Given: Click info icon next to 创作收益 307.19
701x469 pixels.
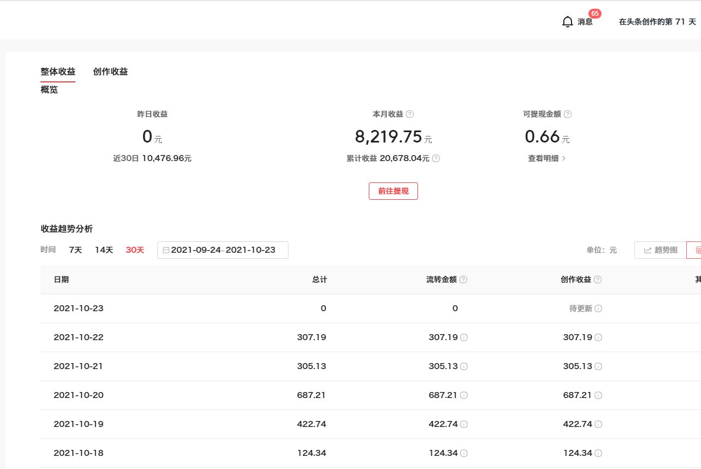Looking at the screenshot, I should [x=598, y=337].
